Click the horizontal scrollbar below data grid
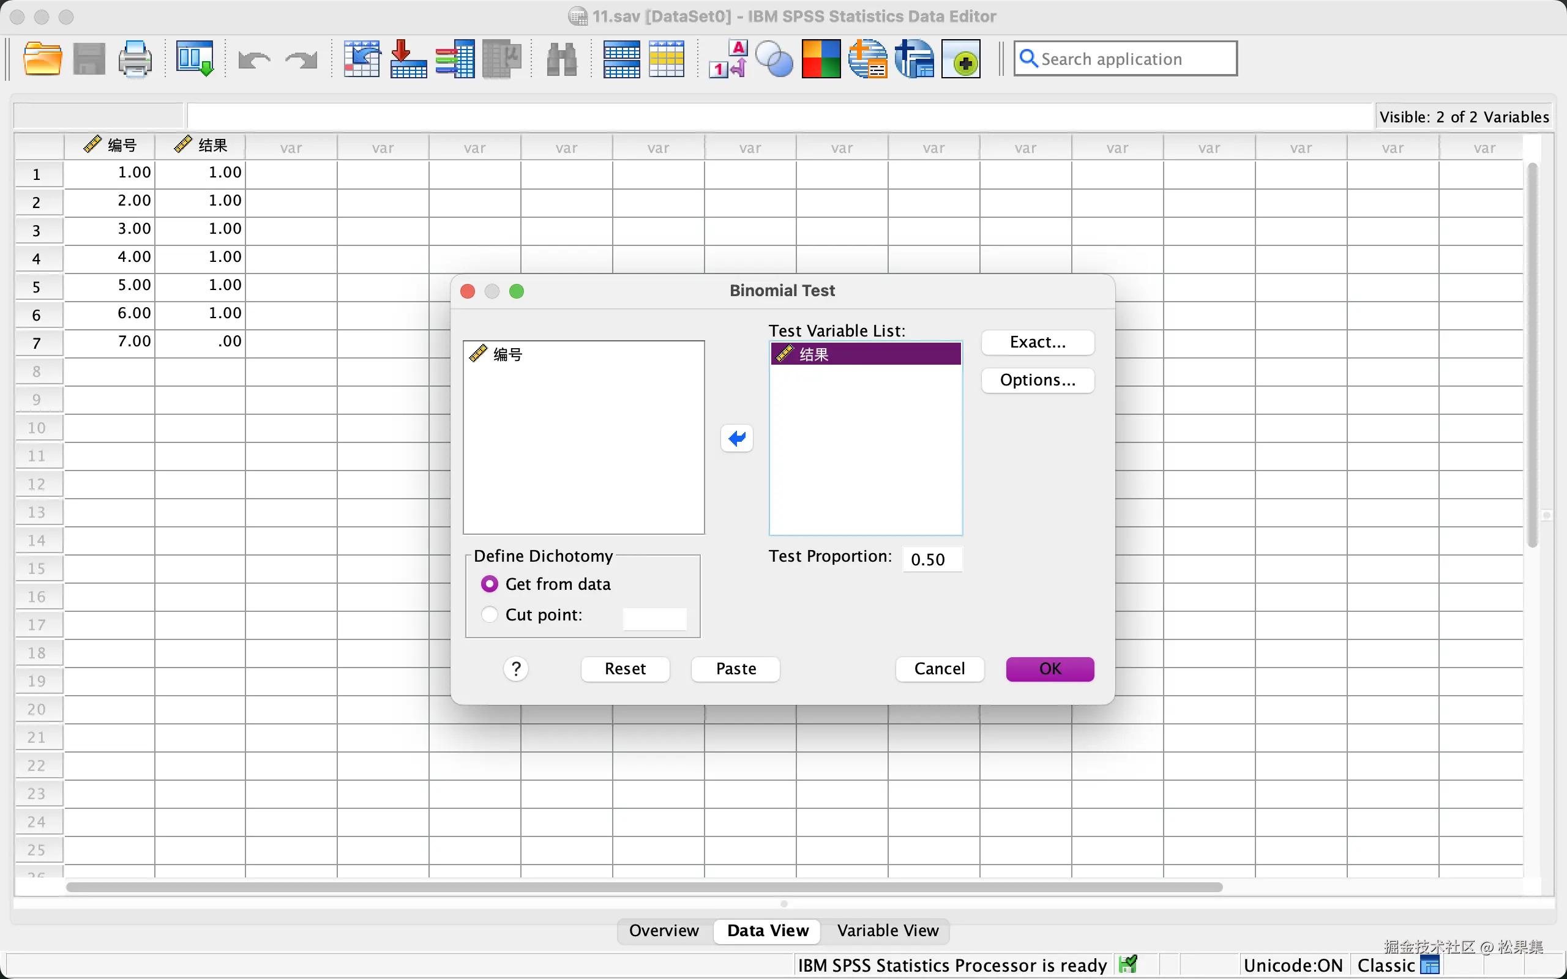The image size is (1567, 979). 645,887
